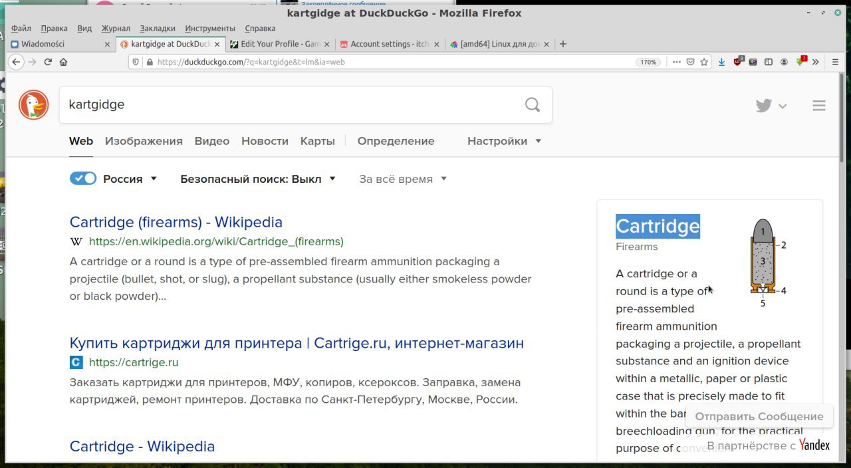The height and width of the screenshot is (468, 851).
Task: Open a new browser tab
Action: pos(563,44)
